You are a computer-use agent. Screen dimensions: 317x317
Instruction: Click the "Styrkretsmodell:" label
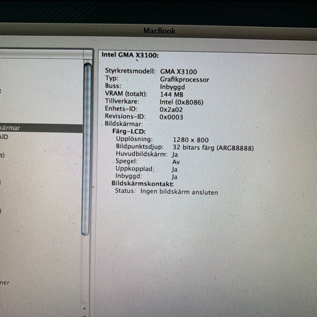(130, 71)
